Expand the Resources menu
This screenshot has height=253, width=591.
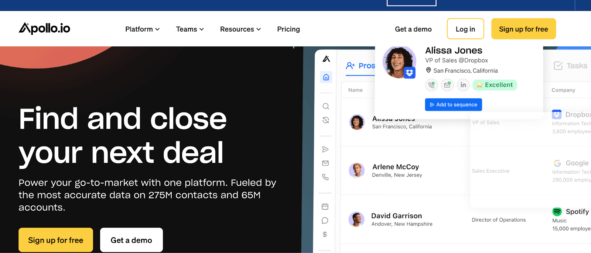(240, 29)
